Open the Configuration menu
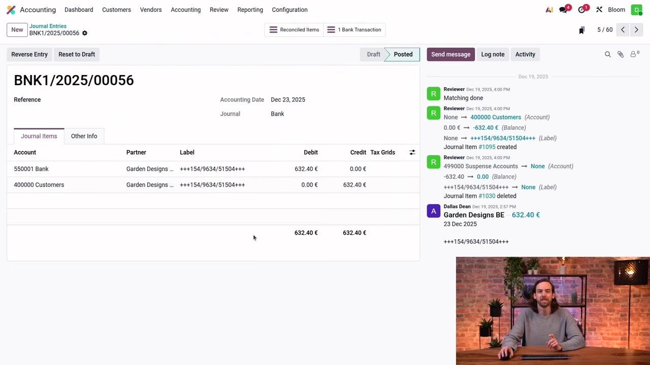The height and width of the screenshot is (365, 650). click(290, 10)
